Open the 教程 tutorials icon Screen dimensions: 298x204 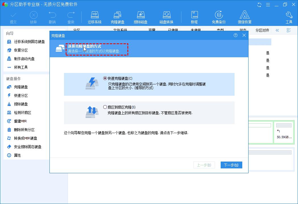[x=194, y=17]
